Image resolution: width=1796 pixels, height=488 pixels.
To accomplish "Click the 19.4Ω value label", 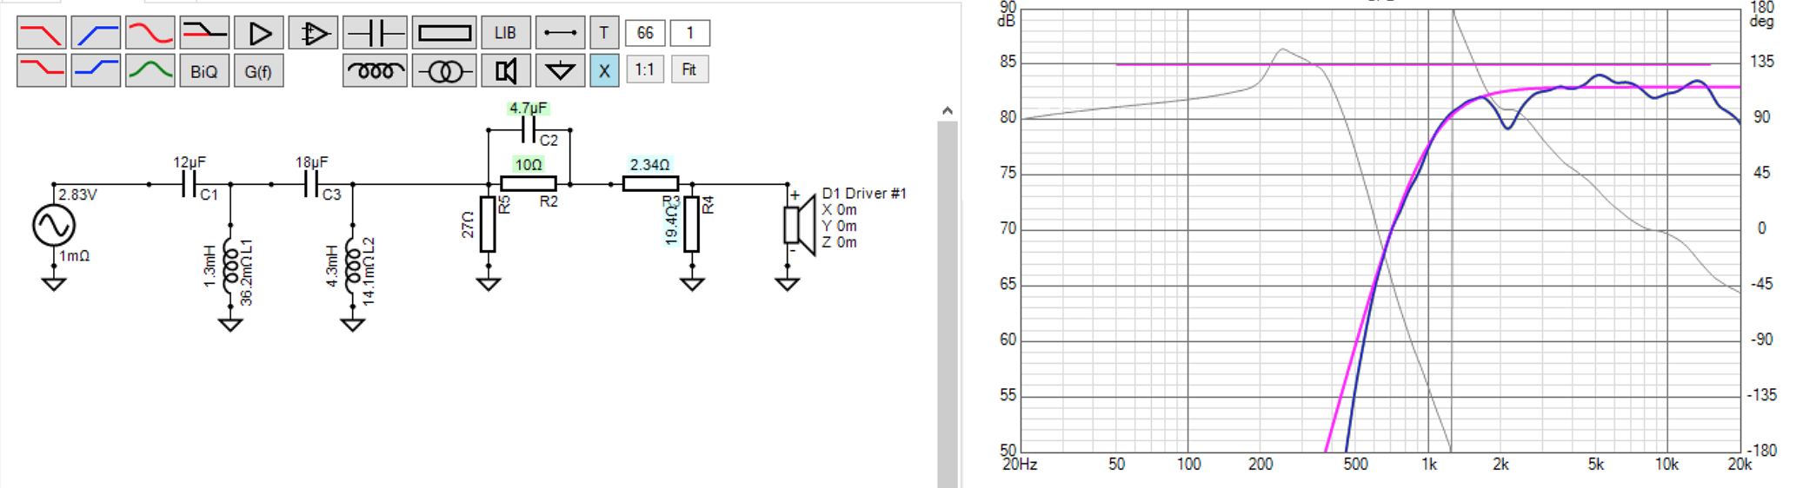I will pos(671,227).
